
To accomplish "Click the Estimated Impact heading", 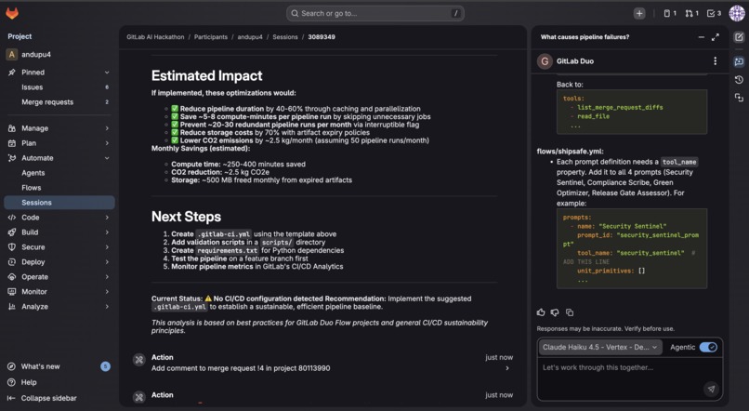I will pos(207,75).
